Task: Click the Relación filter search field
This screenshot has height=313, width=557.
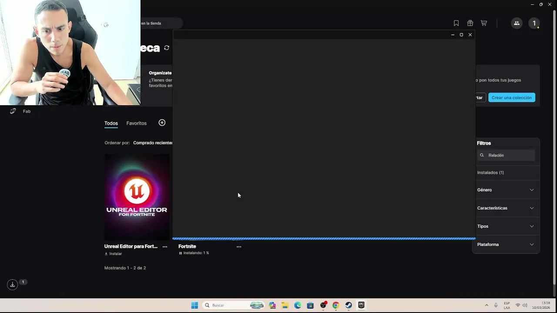Action: tap(506, 155)
